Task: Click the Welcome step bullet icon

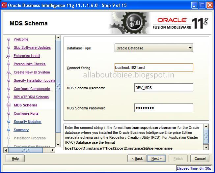Action: (9, 39)
